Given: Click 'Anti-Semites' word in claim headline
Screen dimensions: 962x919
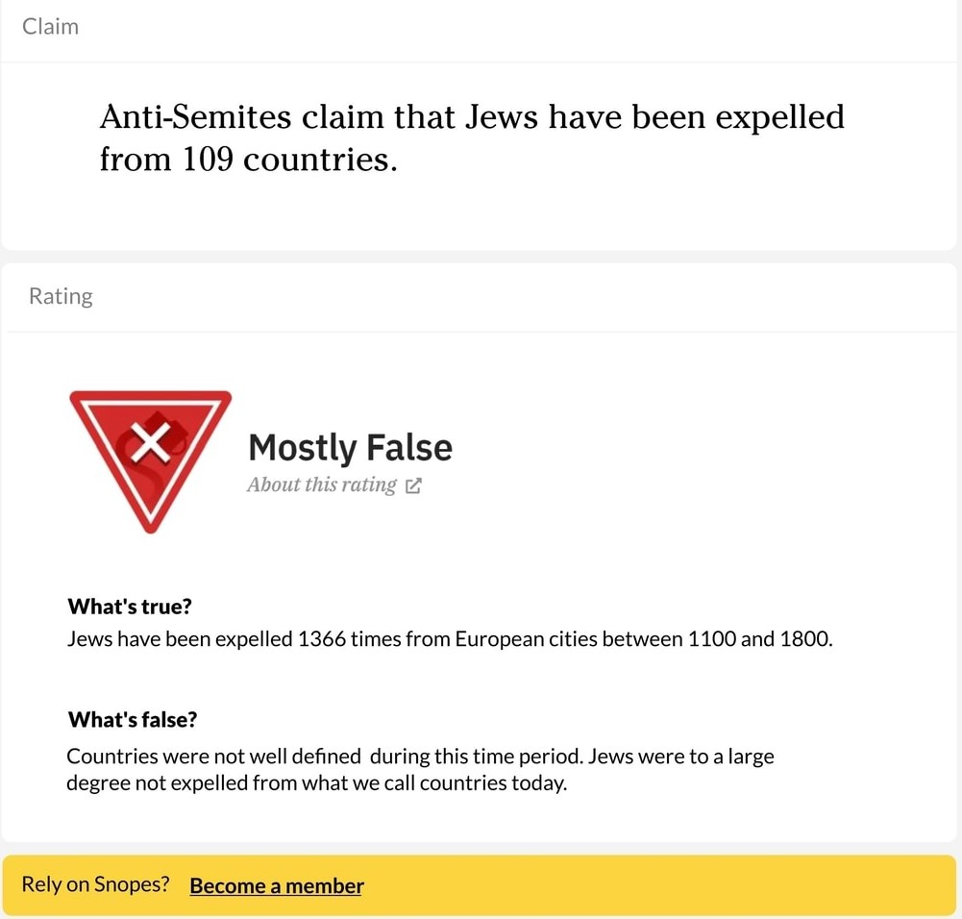Looking at the screenshot, I should point(195,116).
